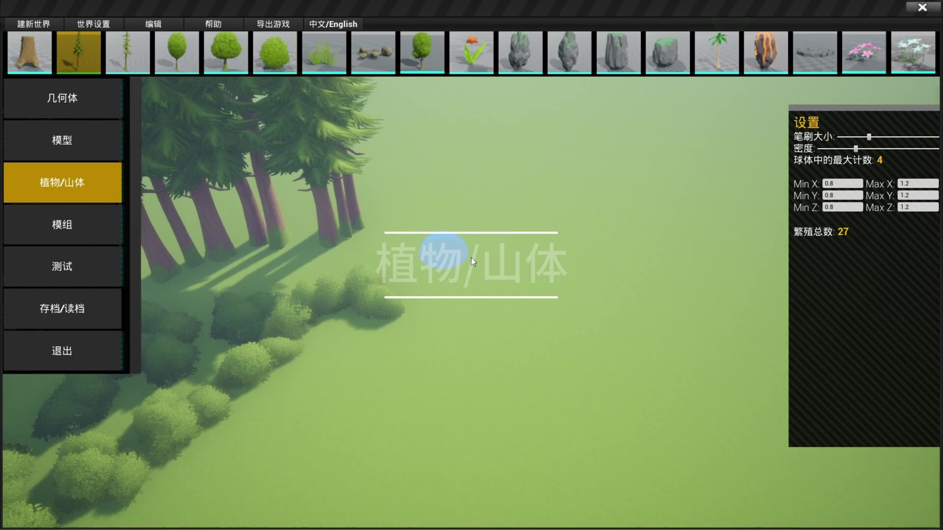Switch language with 中文/English
This screenshot has width=943, height=530.
point(333,24)
